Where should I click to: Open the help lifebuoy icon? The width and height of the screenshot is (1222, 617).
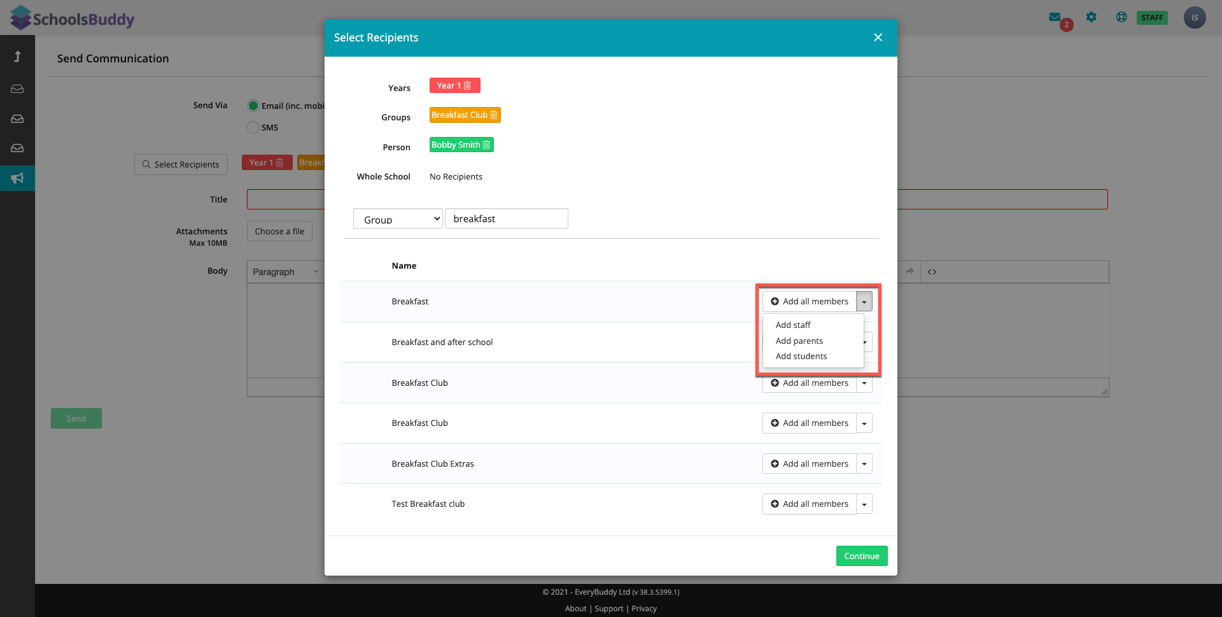tap(1121, 17)
